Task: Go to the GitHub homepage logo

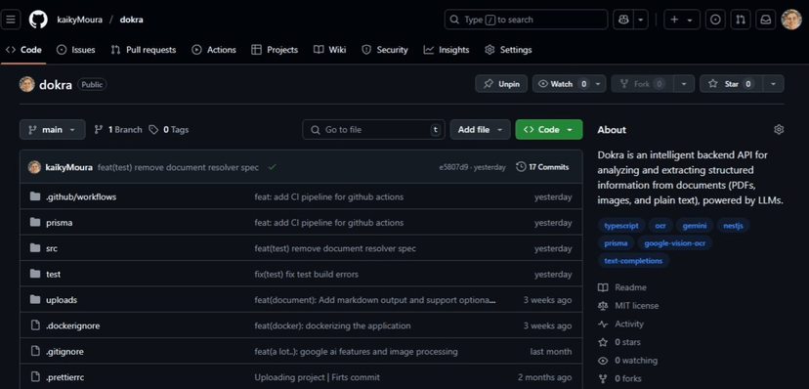Action: (38, 20)
